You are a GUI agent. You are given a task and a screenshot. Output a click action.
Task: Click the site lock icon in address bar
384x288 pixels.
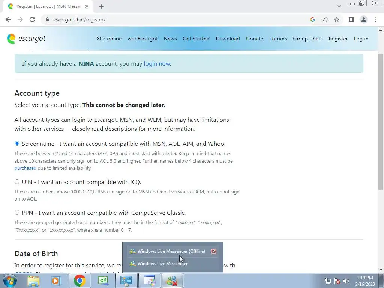click(x=47, y=19)
